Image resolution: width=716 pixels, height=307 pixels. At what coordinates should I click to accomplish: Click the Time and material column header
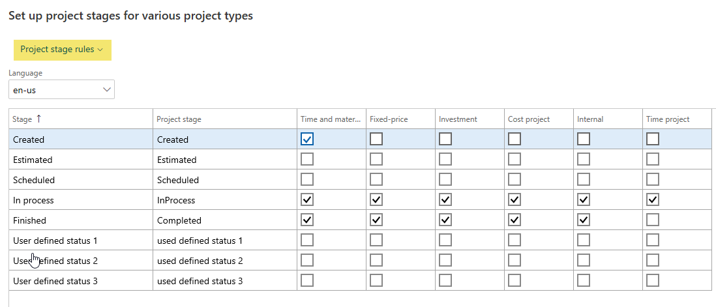(x=330, y=119)
